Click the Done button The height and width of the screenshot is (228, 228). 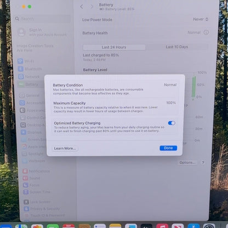tap(168, 148)
